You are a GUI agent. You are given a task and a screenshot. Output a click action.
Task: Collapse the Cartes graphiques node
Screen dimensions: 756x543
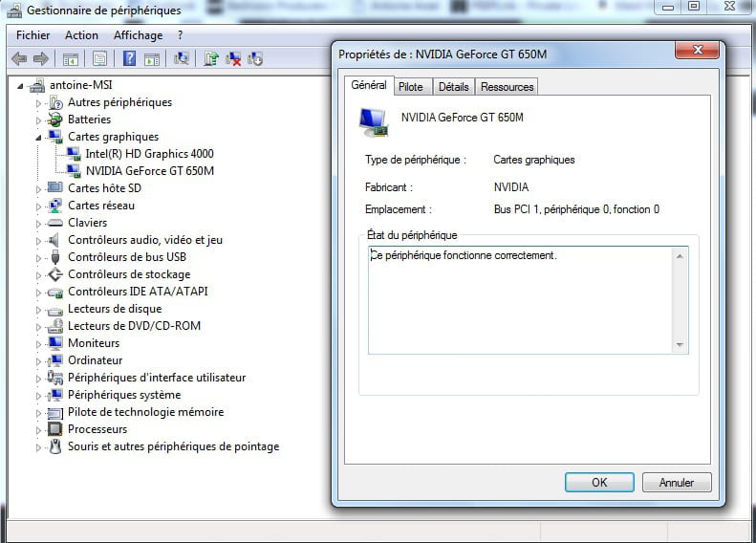click(38, 138)
